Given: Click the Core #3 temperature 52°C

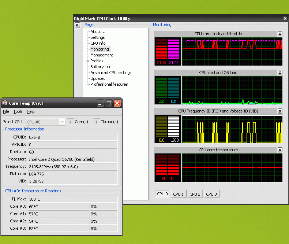Looking at the screenshot, I should tap(59, 229).
